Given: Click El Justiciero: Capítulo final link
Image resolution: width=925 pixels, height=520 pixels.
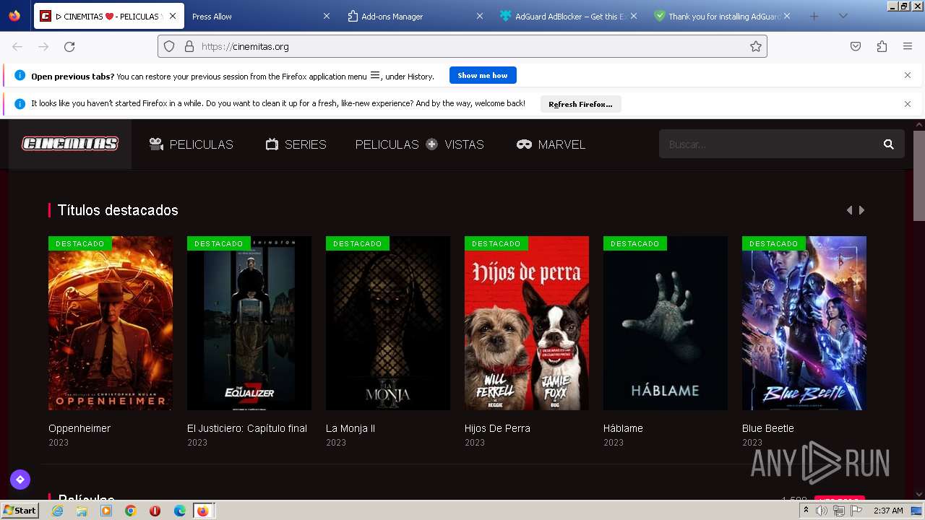Looking at the screenshot, I should [x=247, y=428].
